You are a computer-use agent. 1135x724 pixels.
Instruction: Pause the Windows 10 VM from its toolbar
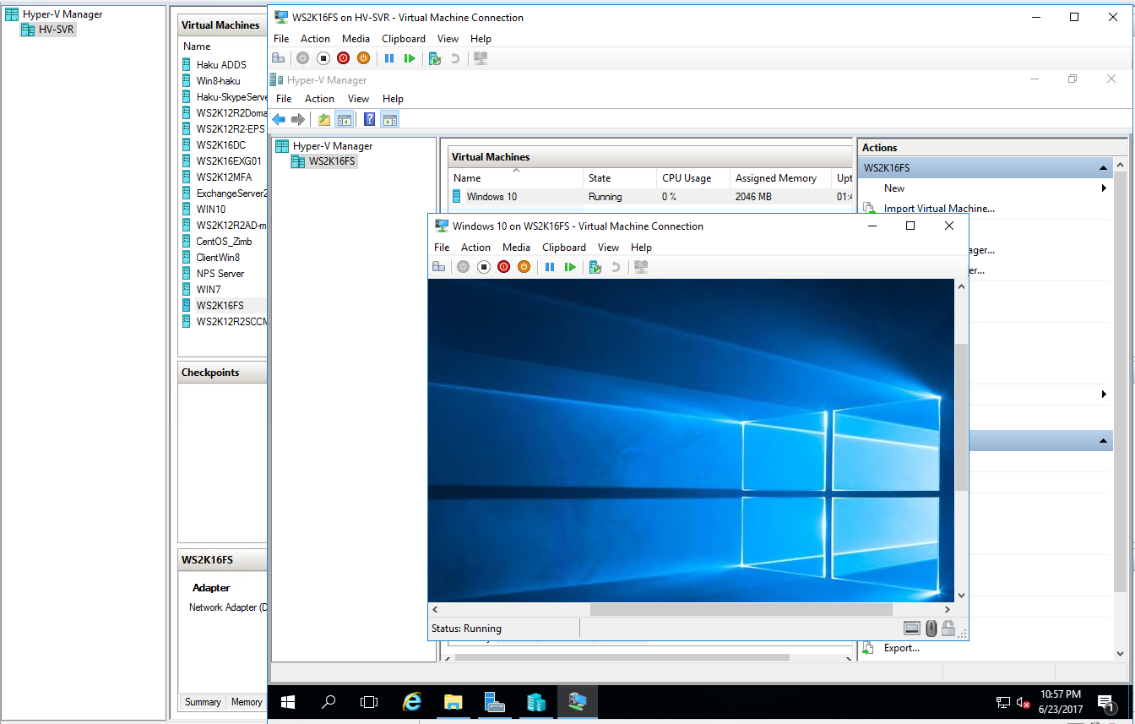point(550,267)
